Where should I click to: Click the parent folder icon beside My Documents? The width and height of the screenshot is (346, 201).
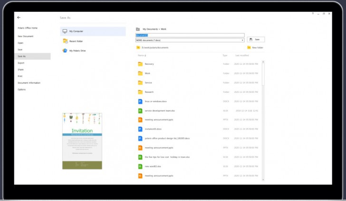138,29
